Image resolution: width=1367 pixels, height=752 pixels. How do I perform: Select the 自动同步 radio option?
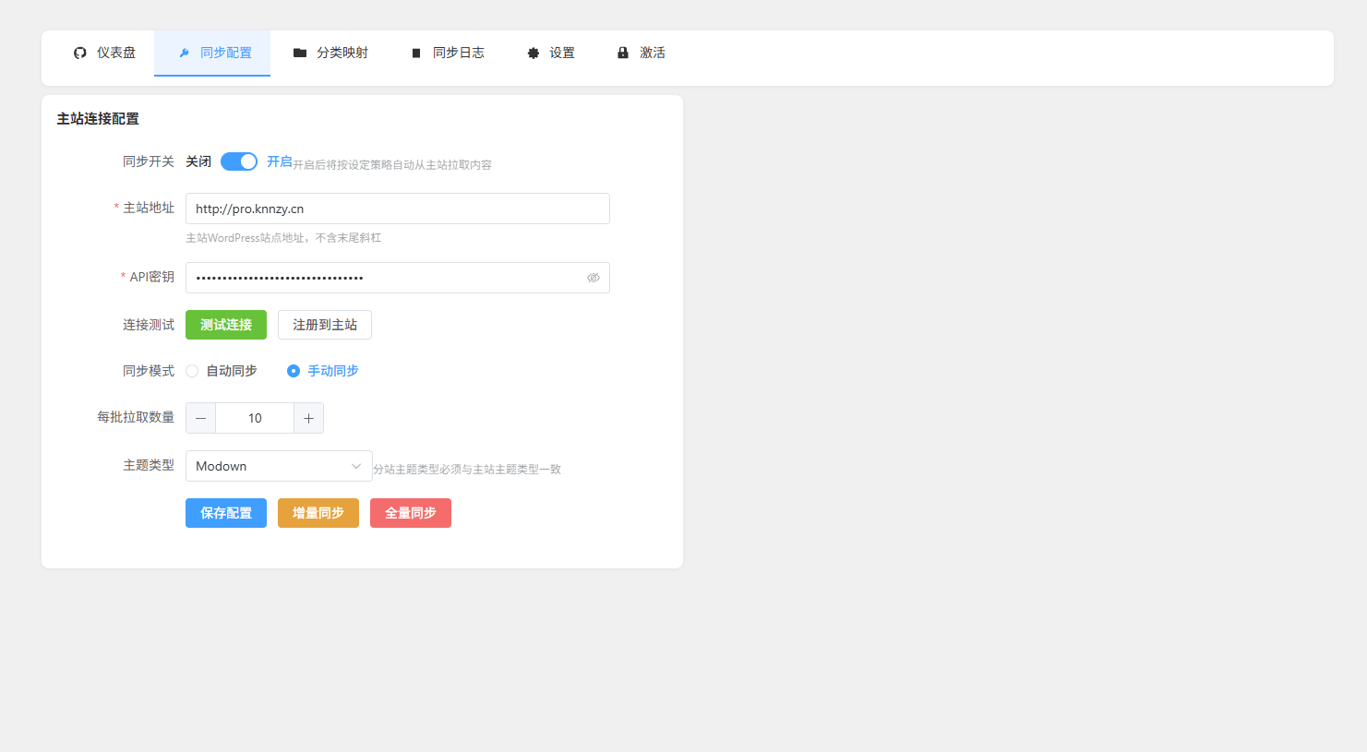[192, 371]
